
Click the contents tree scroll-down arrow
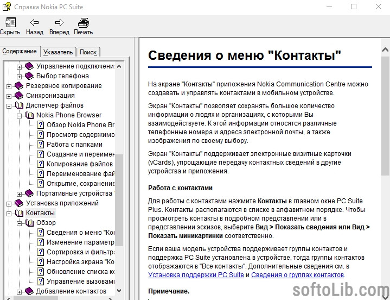point(119,291)
